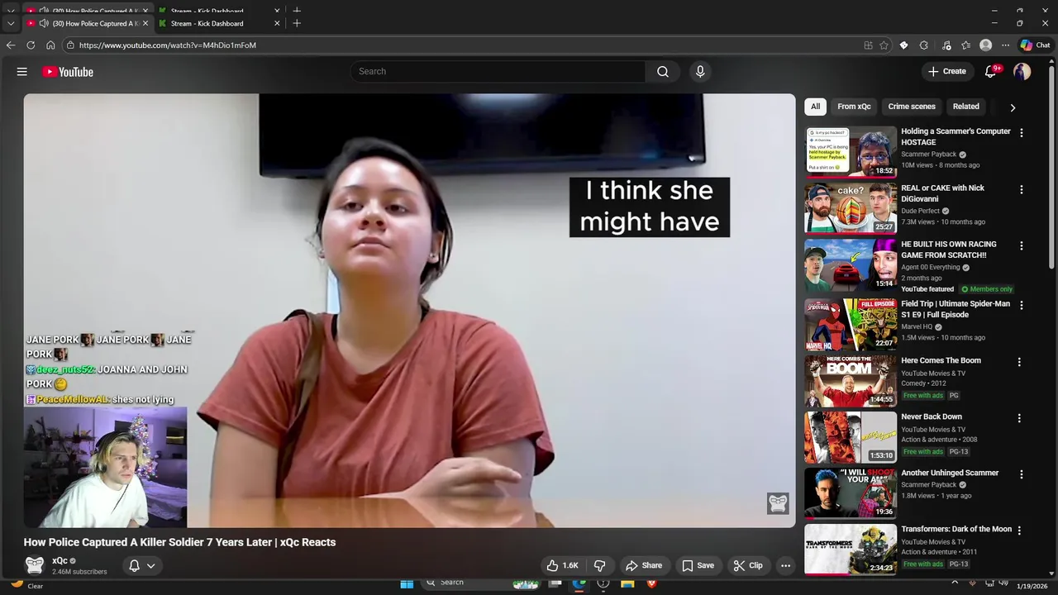Reload the page in the browser
The image size is (1058, 595).
pyautogui.click(x=31, y=45)
